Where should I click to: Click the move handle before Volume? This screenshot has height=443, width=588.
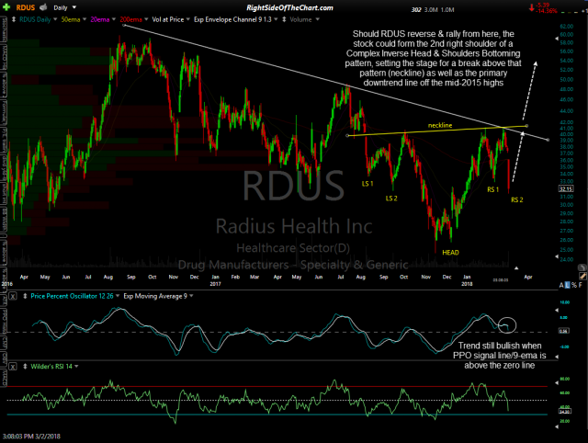point(284,19)
